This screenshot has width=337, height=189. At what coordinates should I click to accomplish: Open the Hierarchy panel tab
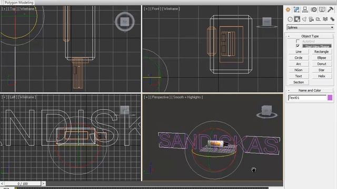305,9
